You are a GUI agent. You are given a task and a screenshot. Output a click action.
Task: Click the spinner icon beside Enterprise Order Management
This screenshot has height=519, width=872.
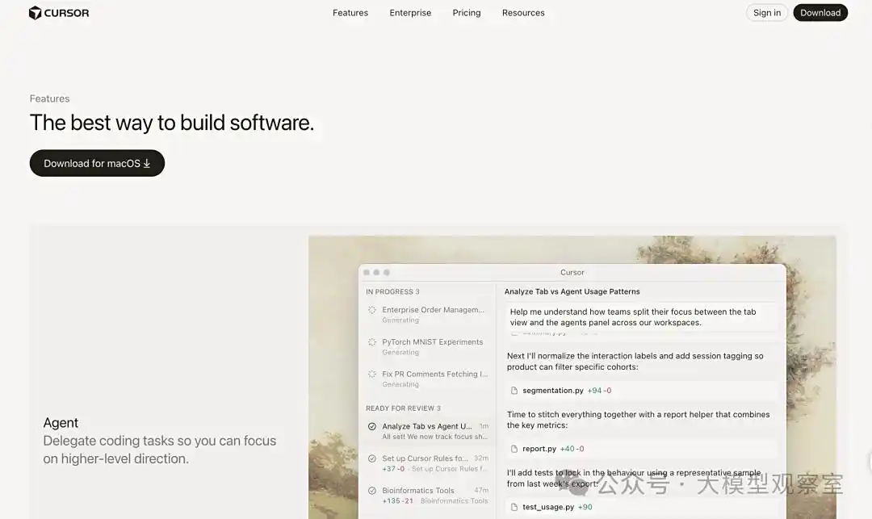coord(372,310)
